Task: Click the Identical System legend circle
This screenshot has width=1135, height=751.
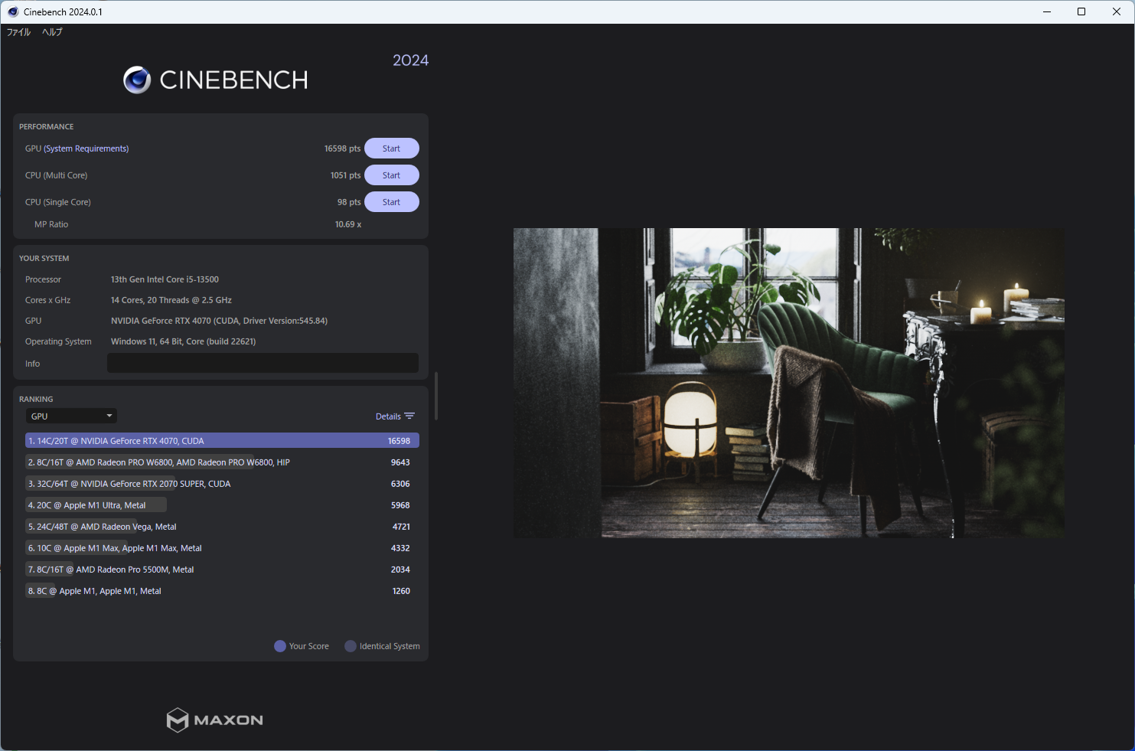Action: (x=351, y=646)
